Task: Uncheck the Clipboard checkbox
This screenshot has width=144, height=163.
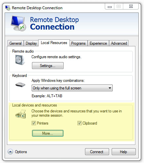Action: pyautogui.click(x=79, y=123)
